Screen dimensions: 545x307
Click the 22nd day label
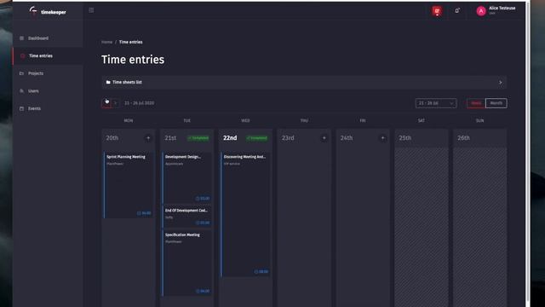coord(230,138)
